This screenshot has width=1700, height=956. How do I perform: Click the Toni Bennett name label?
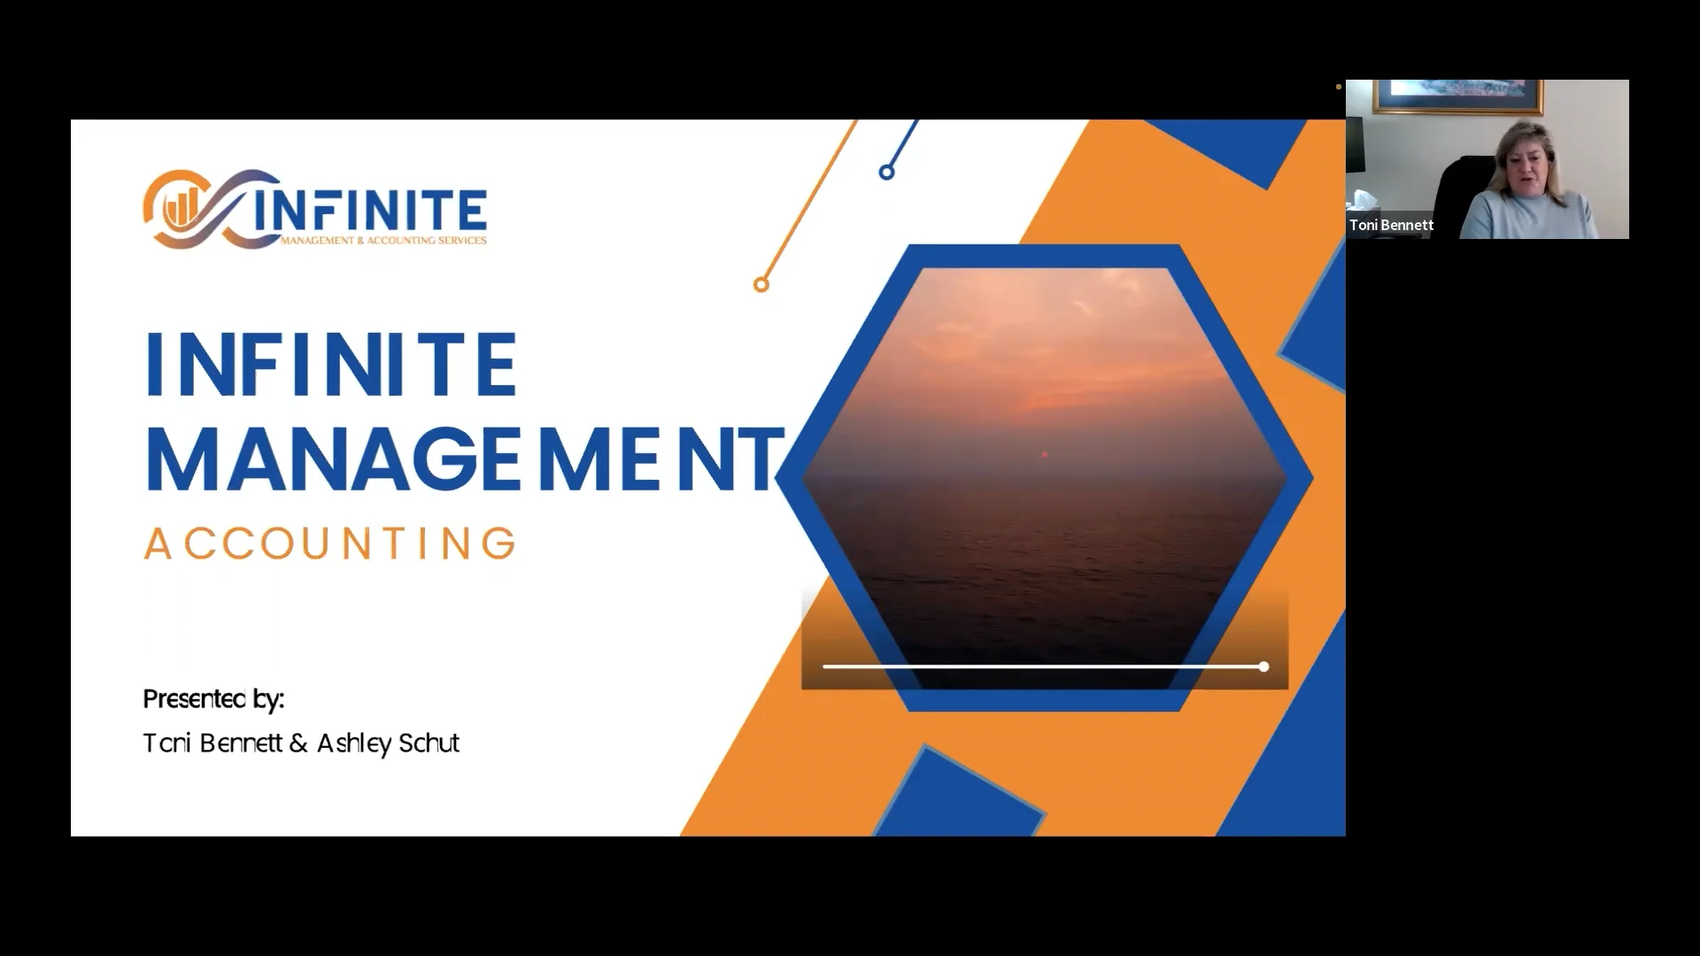1391,225
